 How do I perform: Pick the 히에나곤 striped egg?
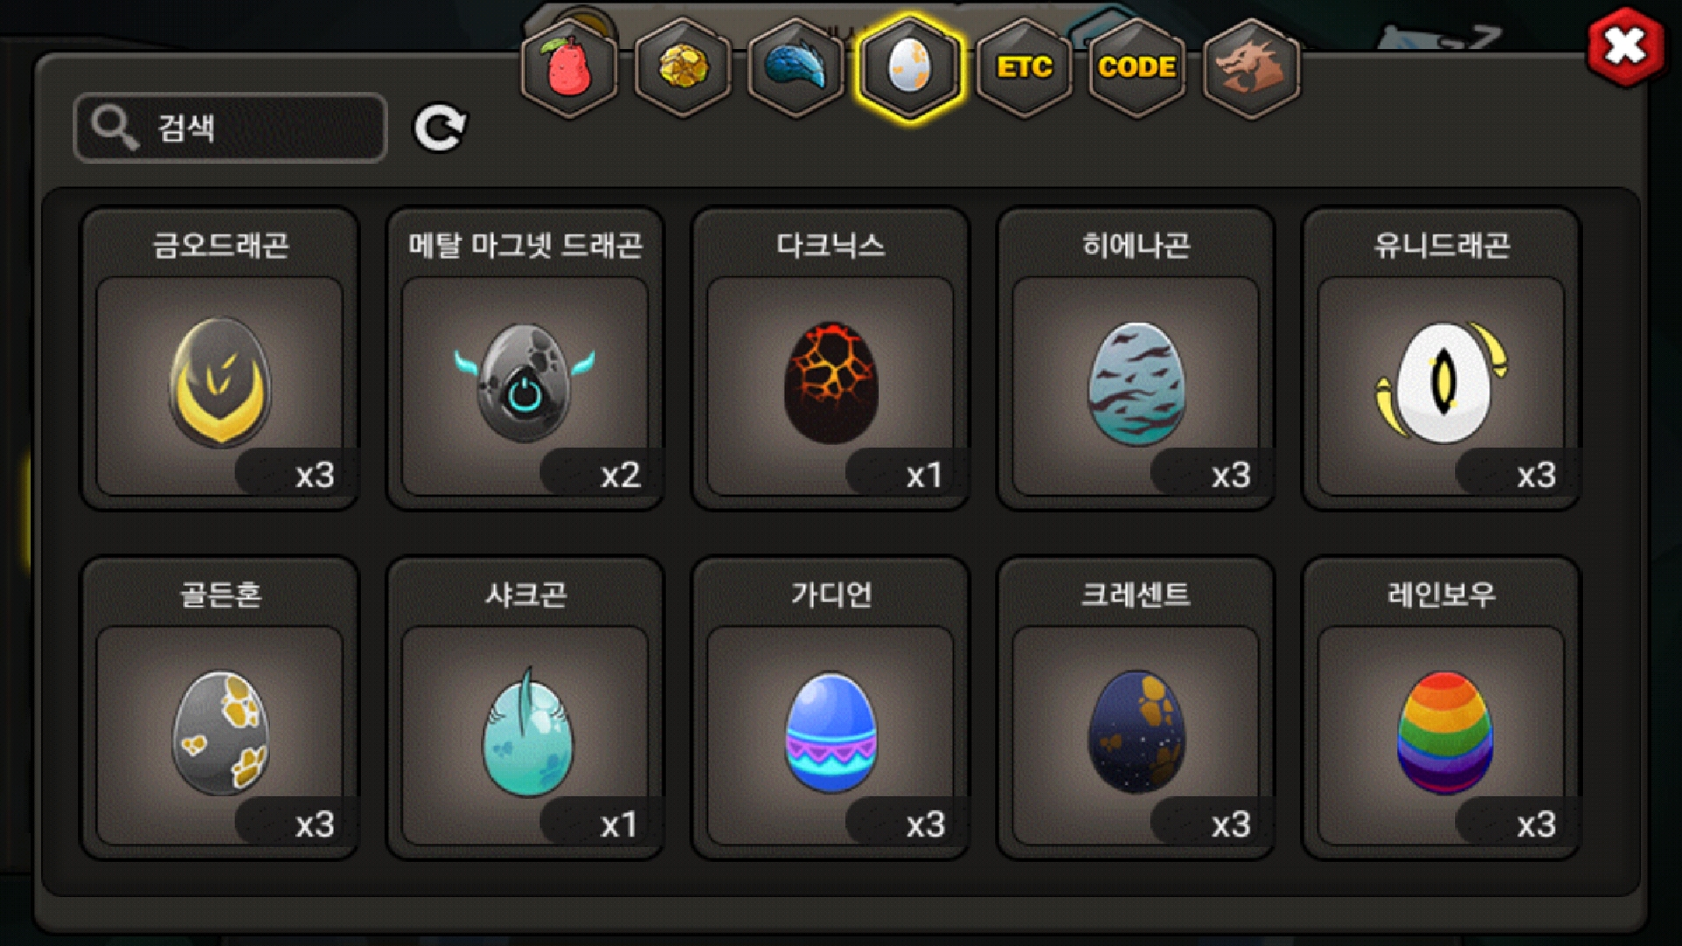point(1136,358)
